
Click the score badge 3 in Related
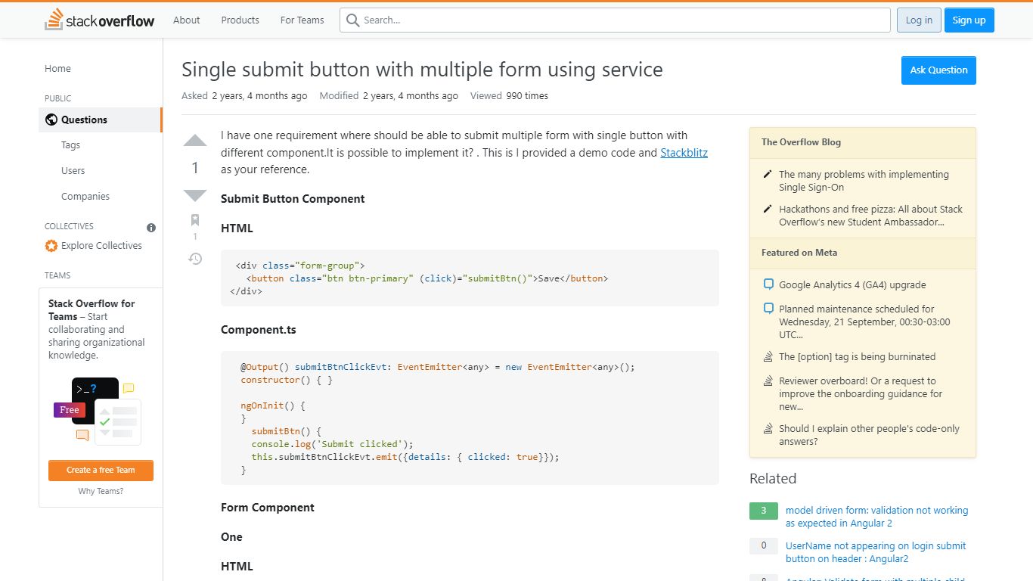point(764,511)
